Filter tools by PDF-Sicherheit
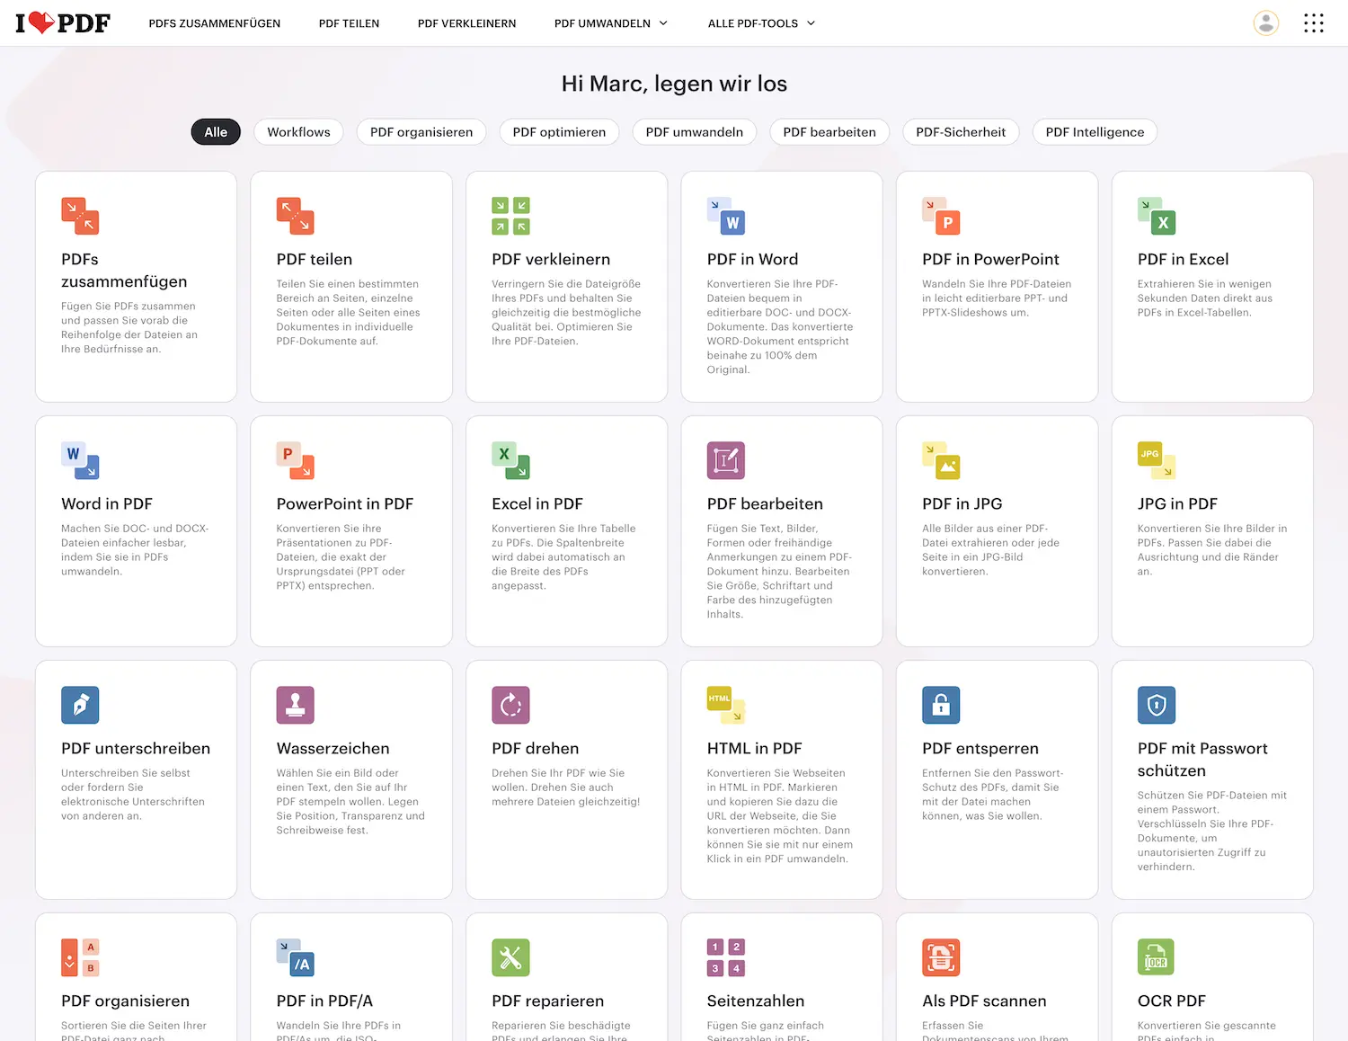The height and width of the screenshot is (1041, 1348). coord(961,132)
